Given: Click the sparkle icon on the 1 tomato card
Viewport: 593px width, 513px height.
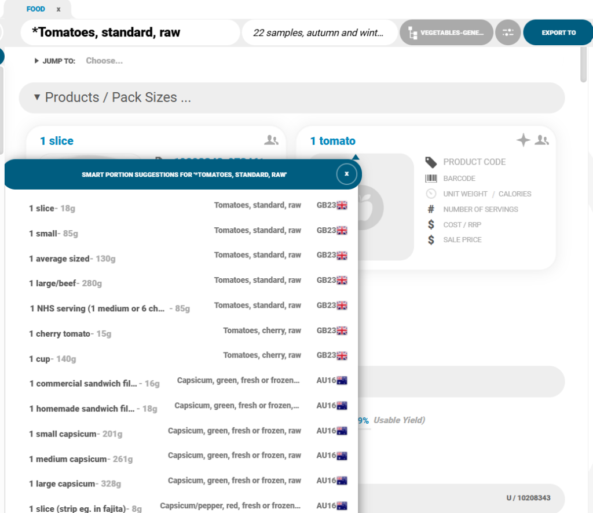Looking at the screenshot, I should pos(523,140).
